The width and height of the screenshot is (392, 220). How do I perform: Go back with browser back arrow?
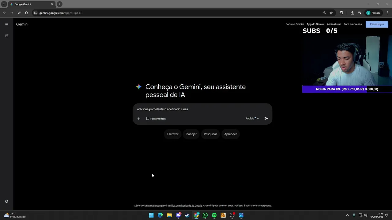click(x=4, y=13)
